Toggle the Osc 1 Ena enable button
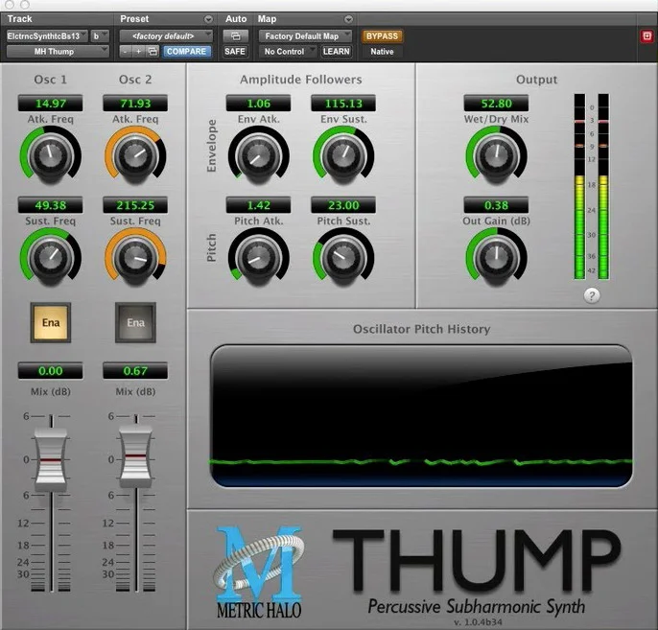Viewport: 658px width, 630px height. click(50, 322)
